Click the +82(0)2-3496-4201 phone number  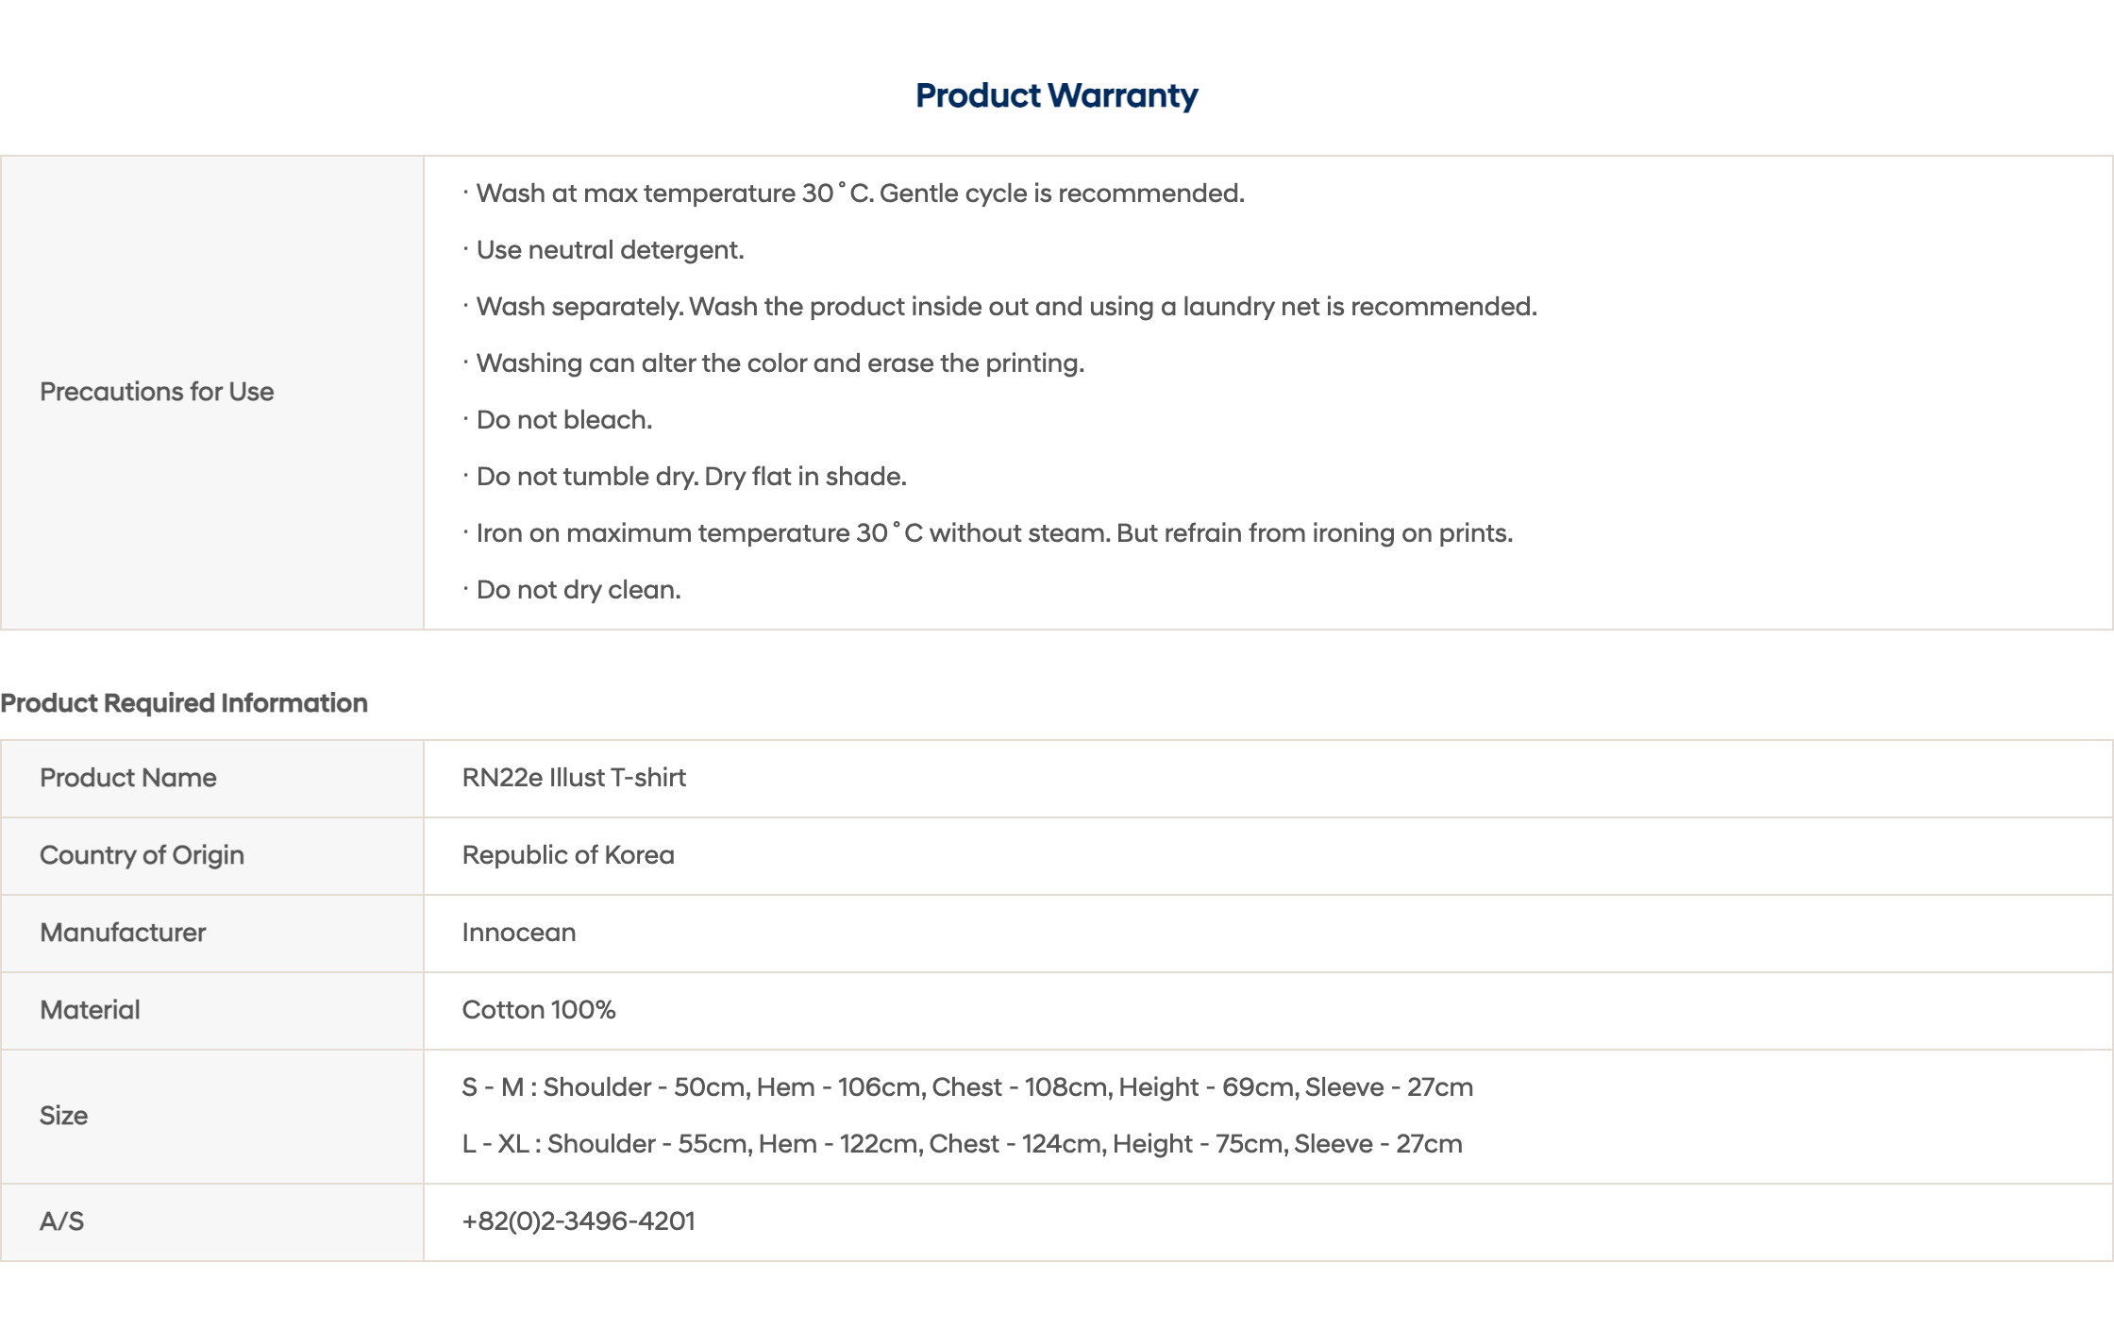(579, 1221)
